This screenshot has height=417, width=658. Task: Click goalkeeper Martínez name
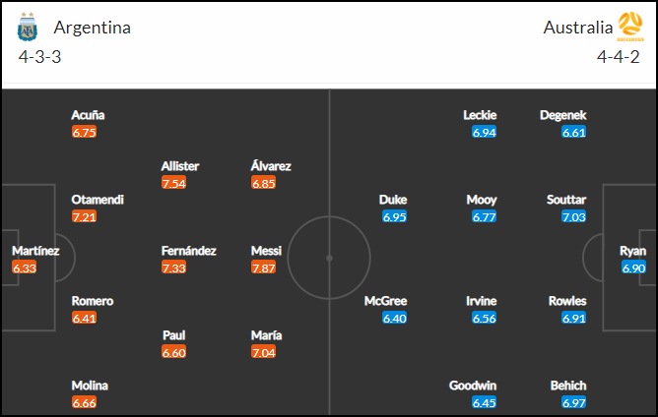[35, 251]
